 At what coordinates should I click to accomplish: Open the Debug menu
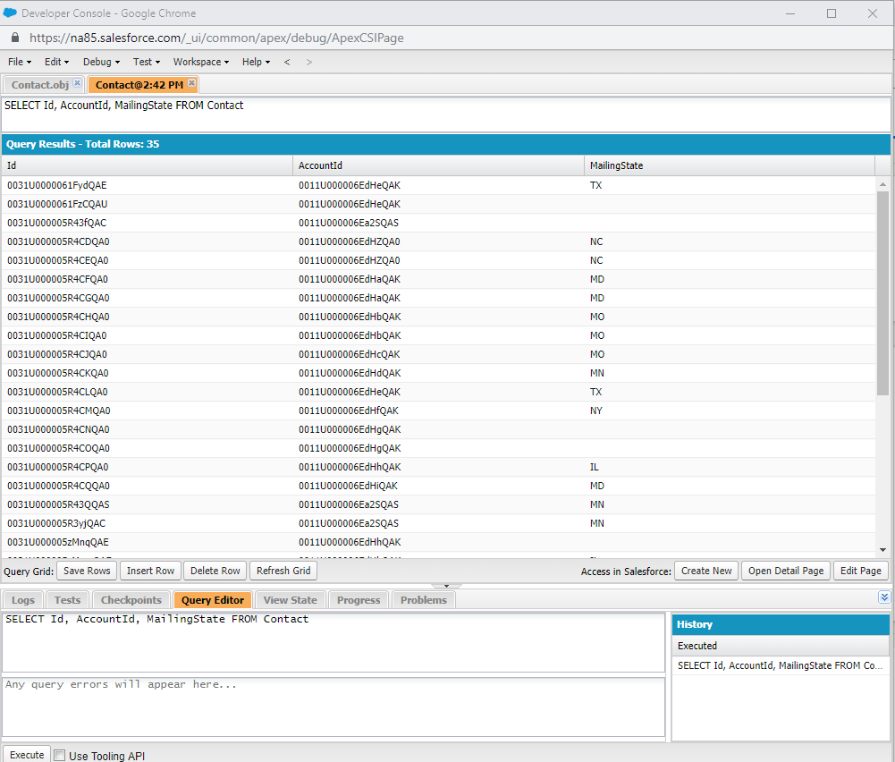click(101, 62)
